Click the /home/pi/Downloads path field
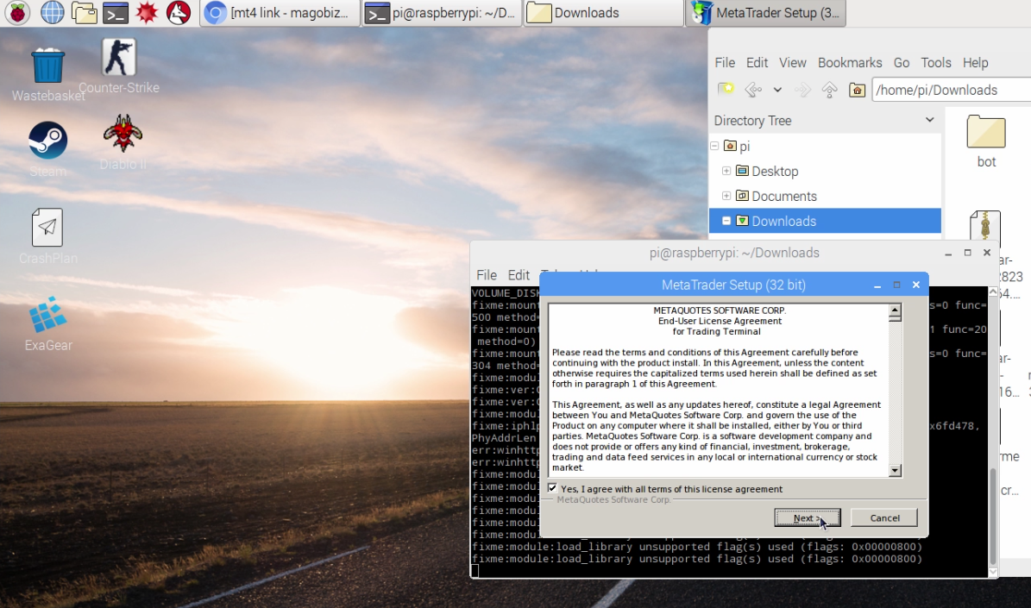Viewport: 1031px width, 608px height. (x=951, y=90)
